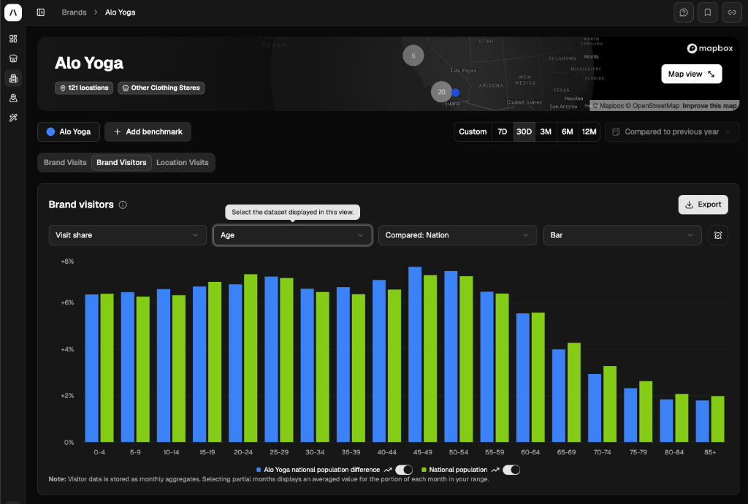Viewport: 748px width, 504px height.
Task: Switch to Location Visits tab
Action: (x=182, y=163)
